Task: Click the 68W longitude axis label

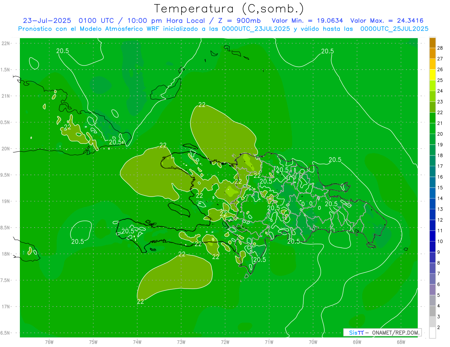Action: [401, 342]
